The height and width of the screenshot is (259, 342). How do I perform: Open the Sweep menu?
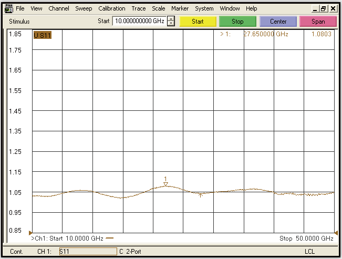pyautogui.click(x=84, y=8)
